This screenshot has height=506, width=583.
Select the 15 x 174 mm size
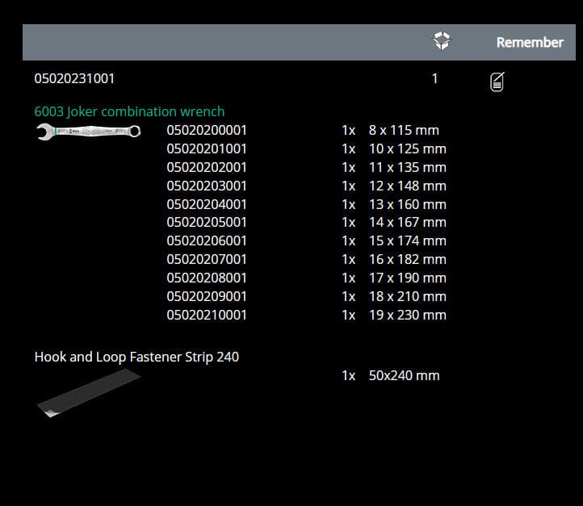[x=407, y=240]
